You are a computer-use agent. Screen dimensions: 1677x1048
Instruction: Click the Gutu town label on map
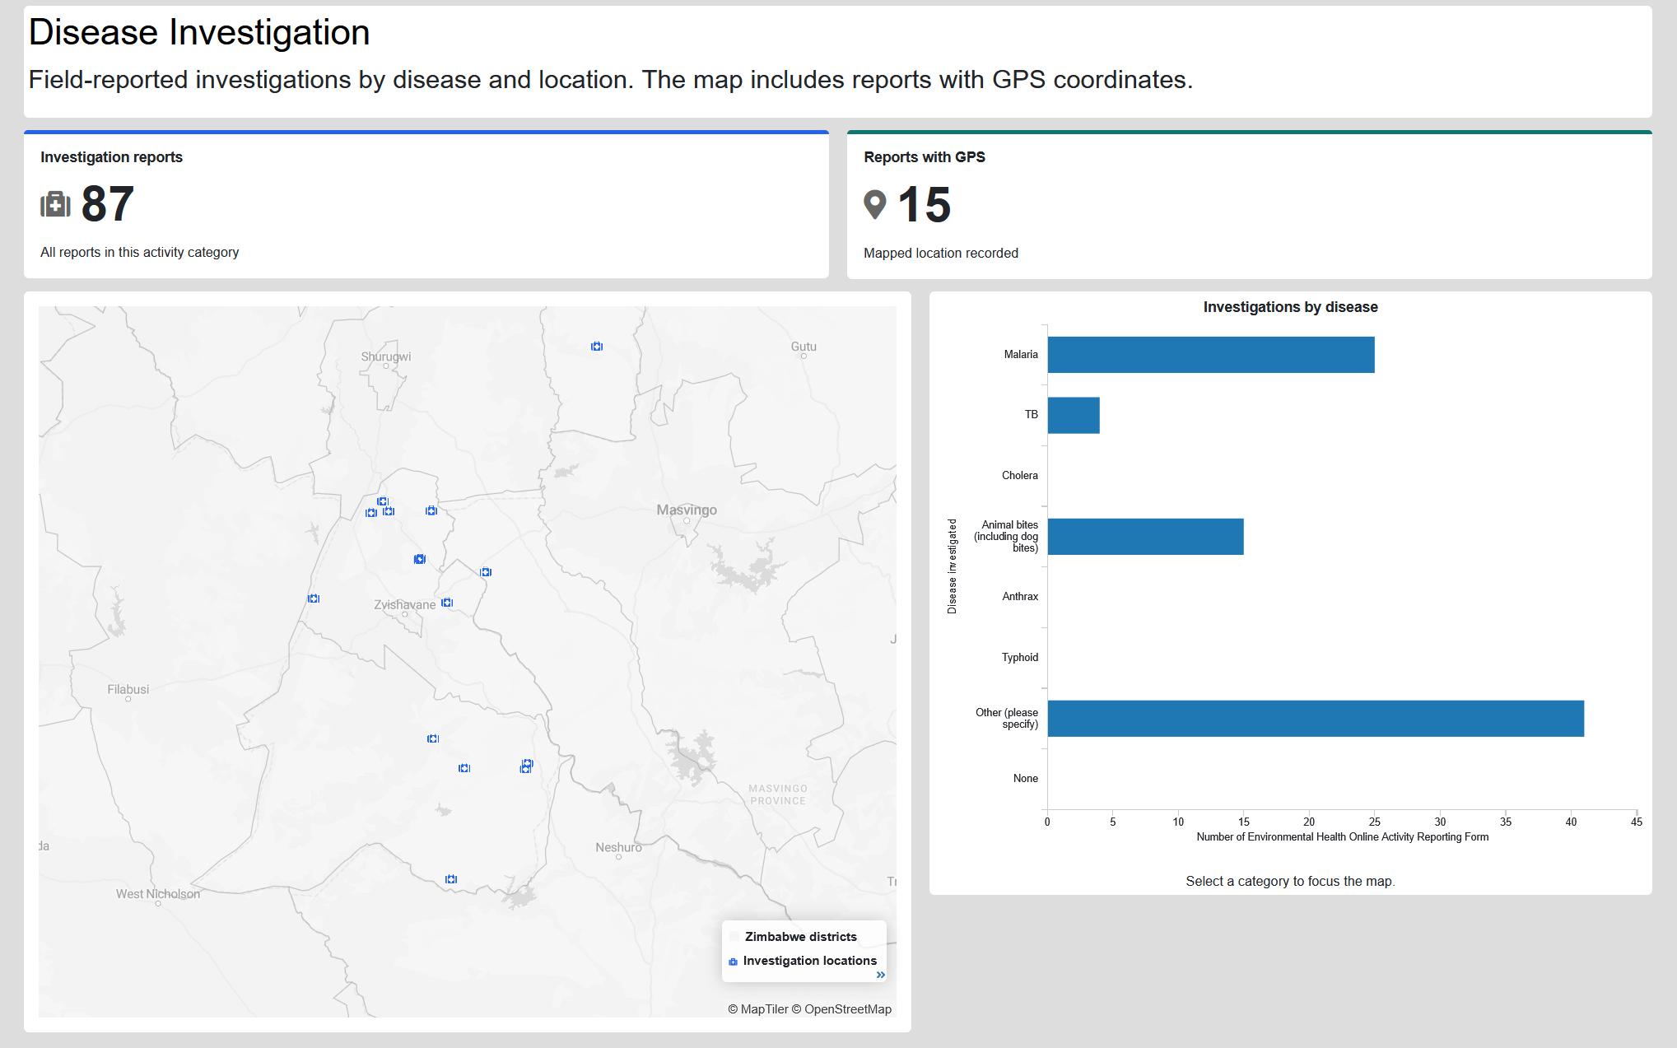pos(804,347)
